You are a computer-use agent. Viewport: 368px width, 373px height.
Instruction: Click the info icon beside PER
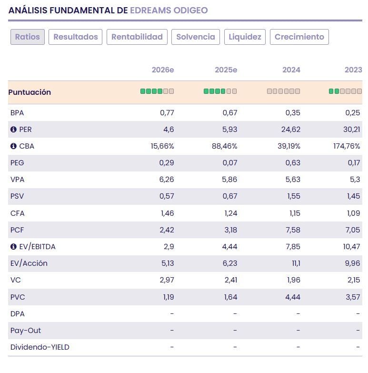(x=13, y=130)
